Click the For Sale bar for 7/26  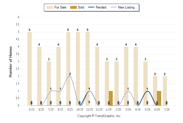click(165, 91)
